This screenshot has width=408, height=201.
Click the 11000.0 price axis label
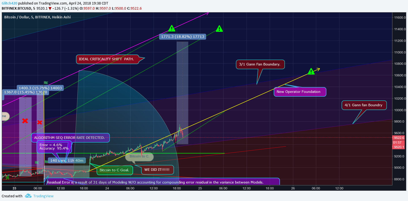coord(400,52)
